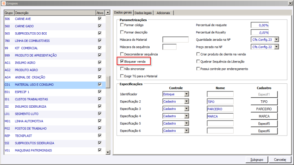Viewport: 294px width, 165px height.
Task: Open Preço zerado na NF dropdown
Action: point(277,47)
